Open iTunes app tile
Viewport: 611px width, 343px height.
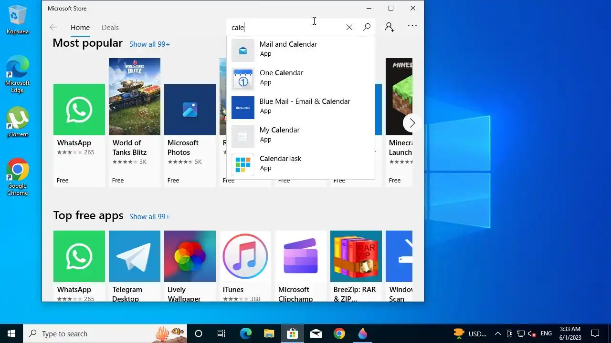tap(245, 266)
